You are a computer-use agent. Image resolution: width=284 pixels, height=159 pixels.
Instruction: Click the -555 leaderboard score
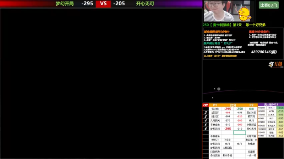(x=280, y=108)
